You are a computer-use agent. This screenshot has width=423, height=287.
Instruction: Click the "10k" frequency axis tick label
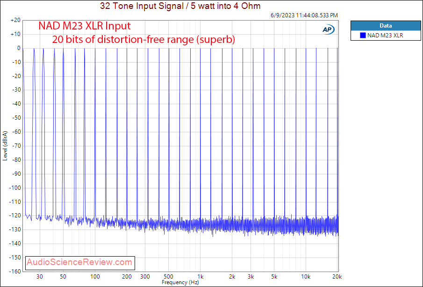[x=306, y=277]
